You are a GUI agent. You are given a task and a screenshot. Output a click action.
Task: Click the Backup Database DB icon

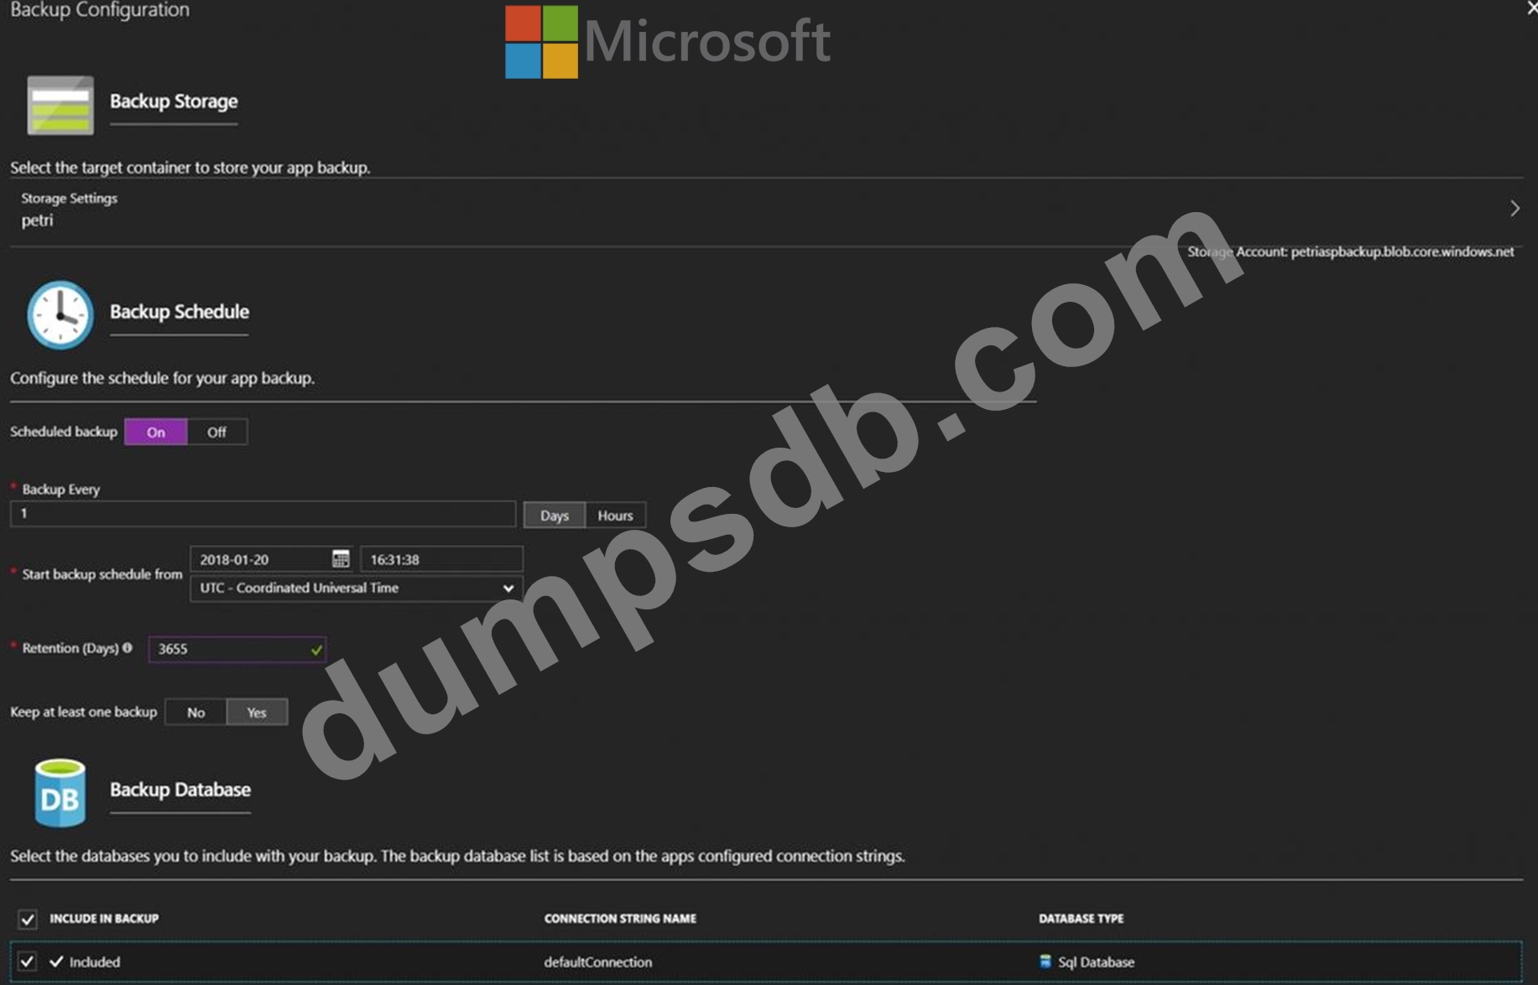point(60,793)
